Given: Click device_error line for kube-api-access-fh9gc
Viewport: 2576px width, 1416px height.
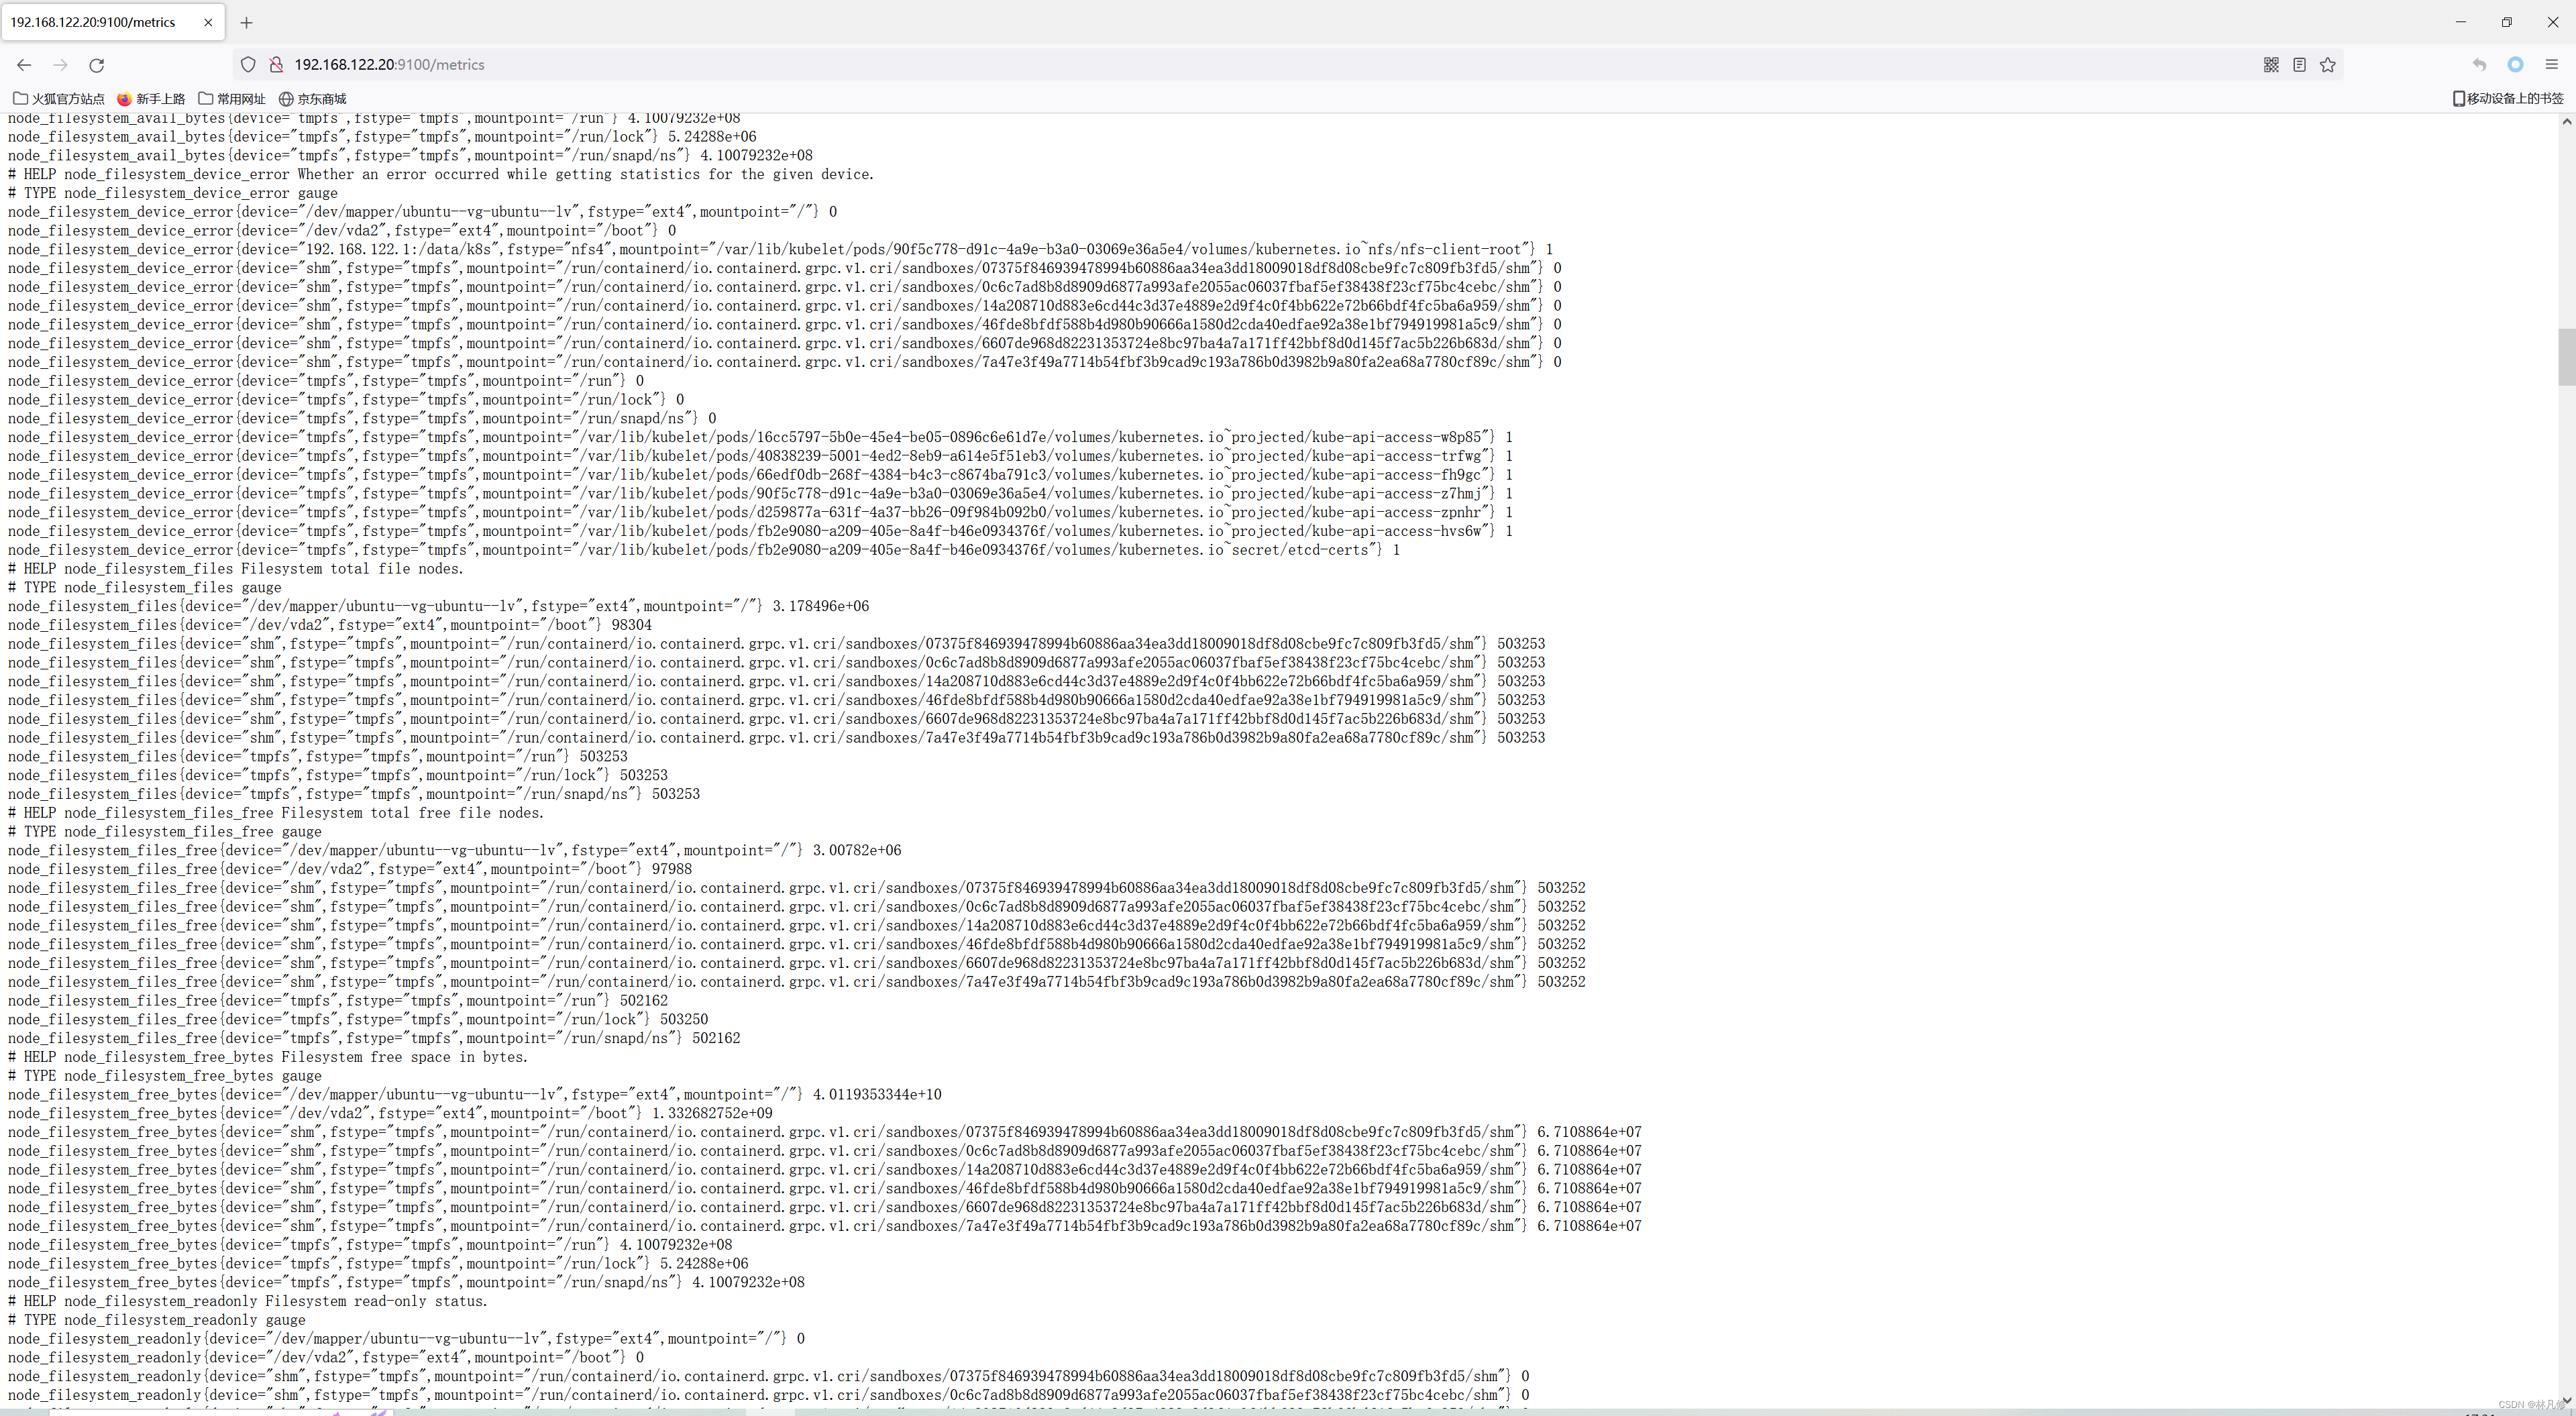Looking at the screenshot, I should tap(760, 475).
